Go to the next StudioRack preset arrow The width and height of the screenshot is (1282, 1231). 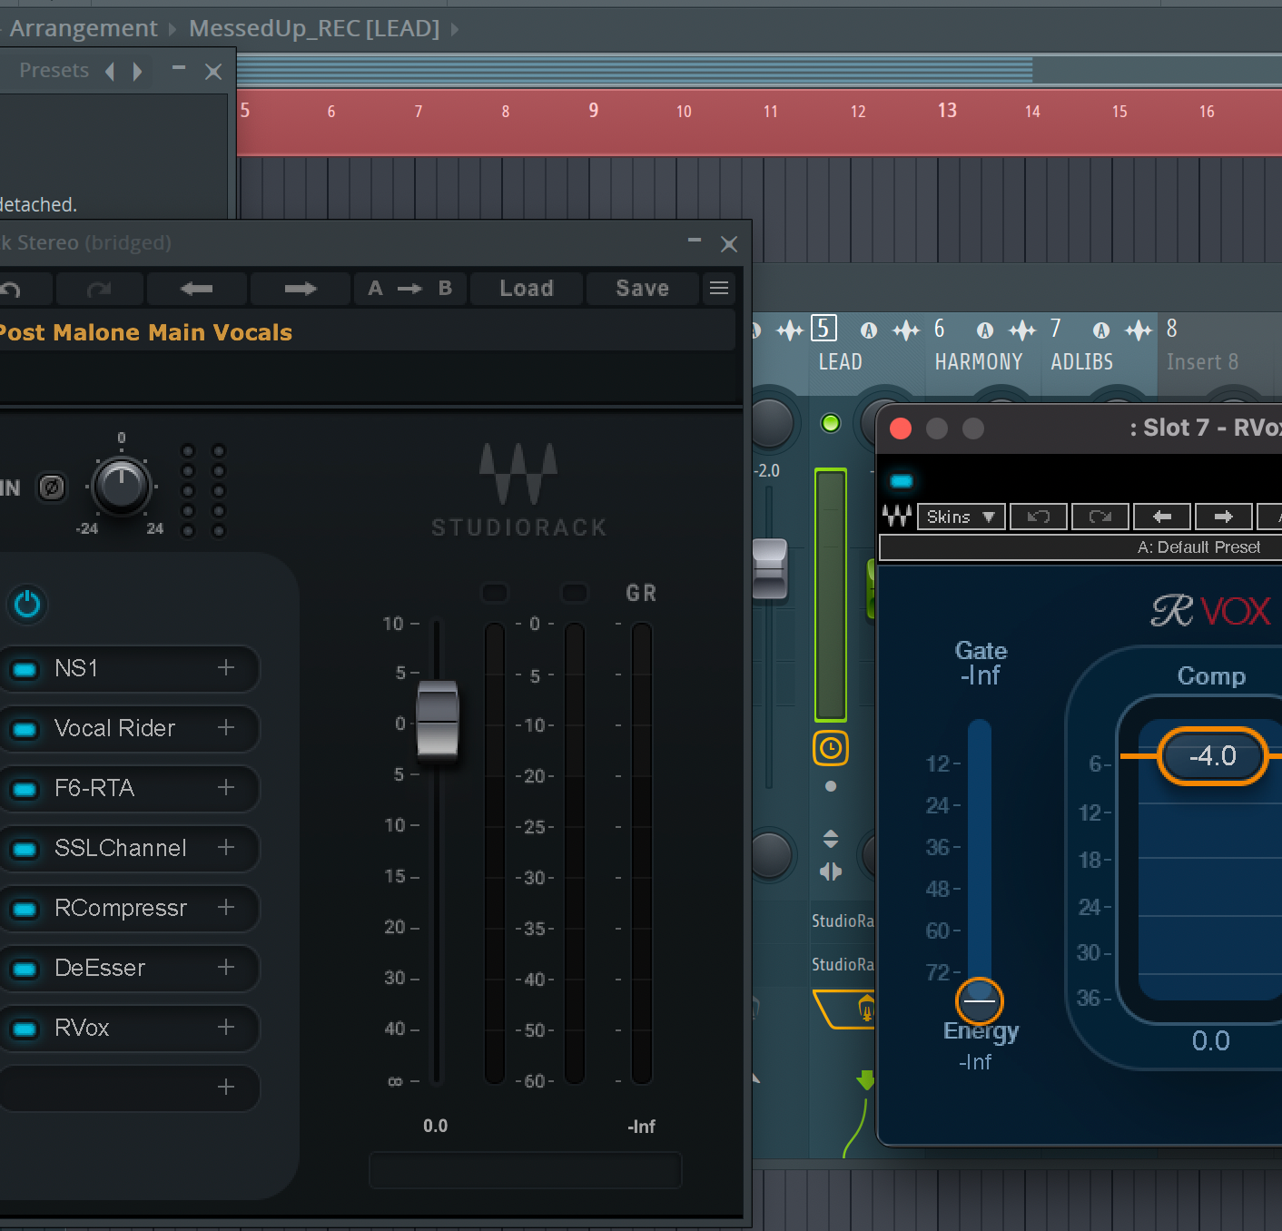300,289
